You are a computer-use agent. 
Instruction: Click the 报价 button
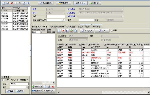point(102,31)
